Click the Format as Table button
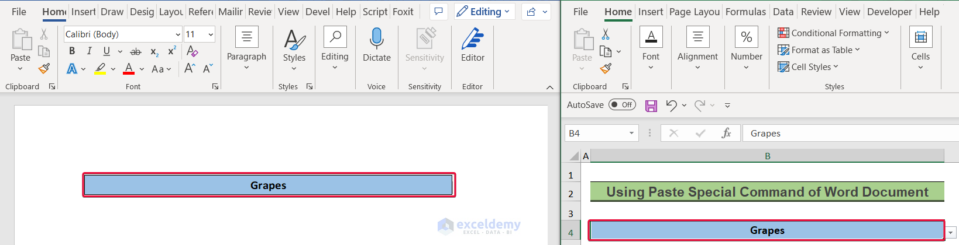959x245 pixels. click(819, 50)
